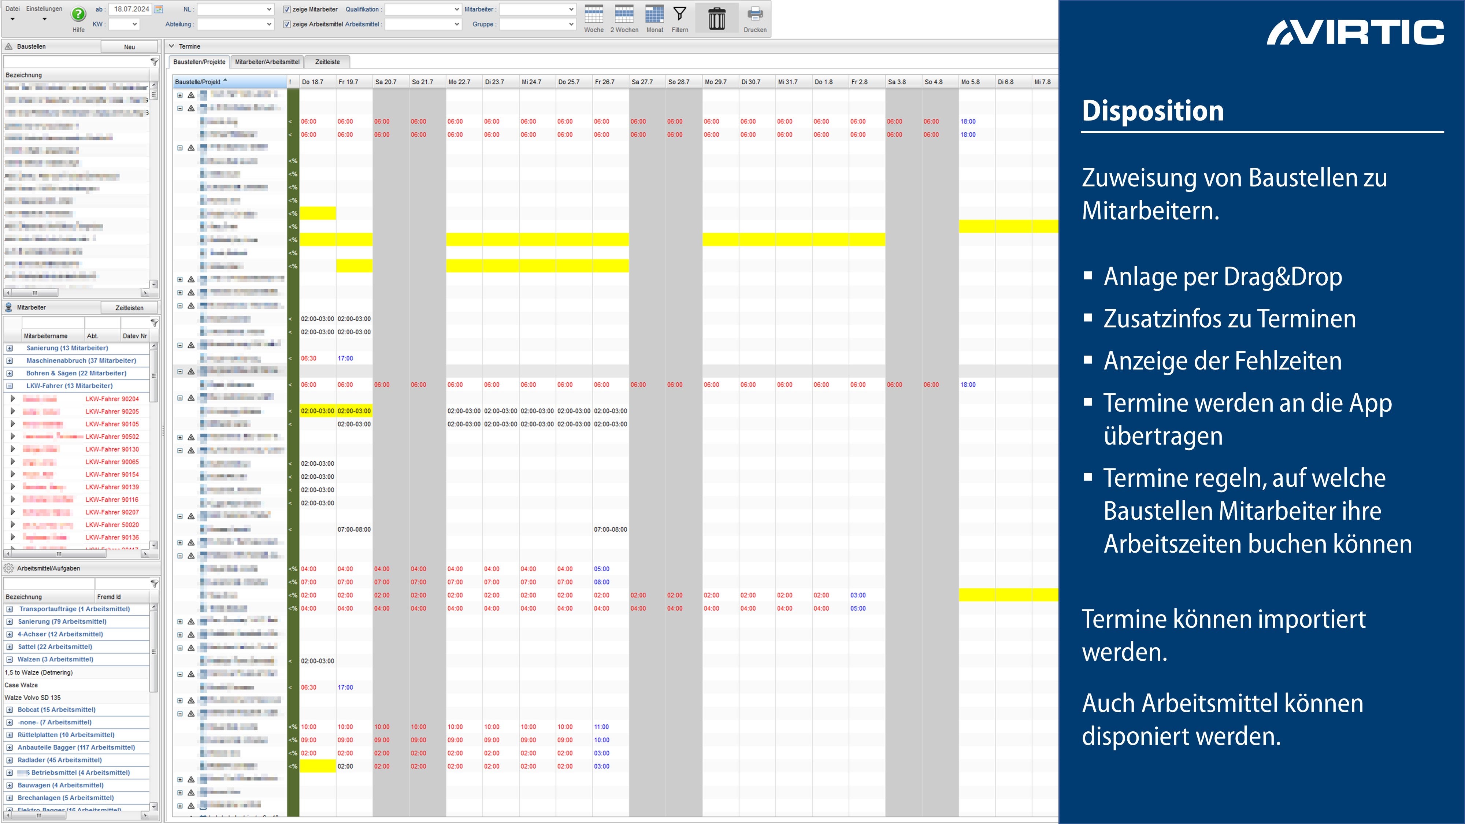The width and height of the screenshot is (1465, 824).
Task: Uncheck the zeige Arbeitsmittel checkbox
Action: point(287,24)
